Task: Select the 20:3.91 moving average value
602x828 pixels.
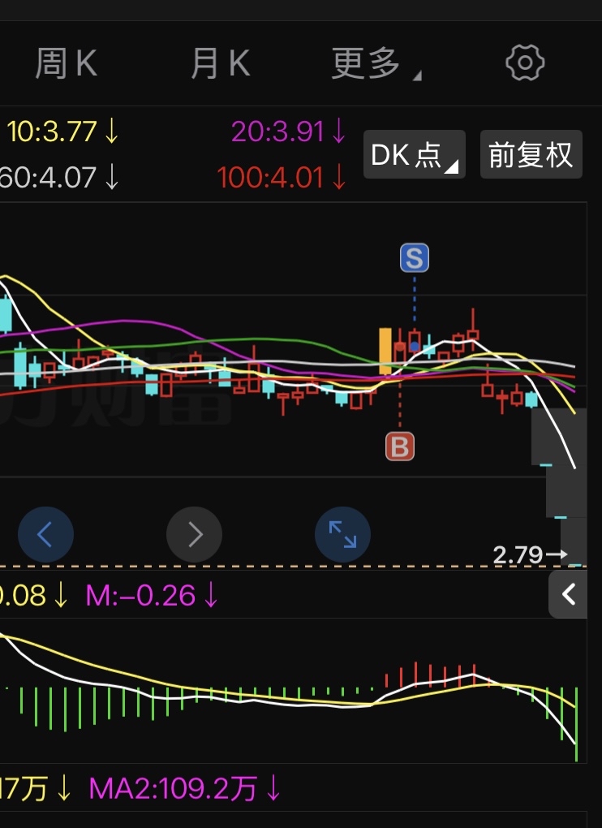Action: click(x=288, y=131)
